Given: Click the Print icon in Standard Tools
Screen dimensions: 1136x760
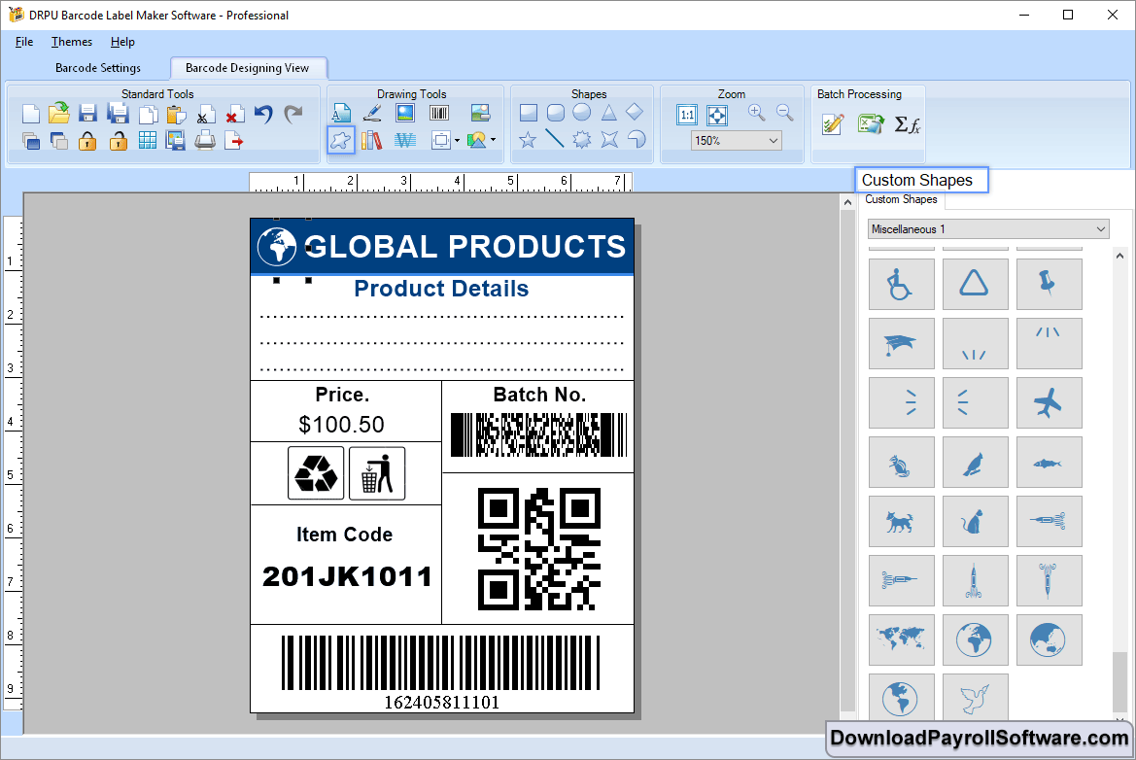Looking at the screenshot, I should pos(205,141).
